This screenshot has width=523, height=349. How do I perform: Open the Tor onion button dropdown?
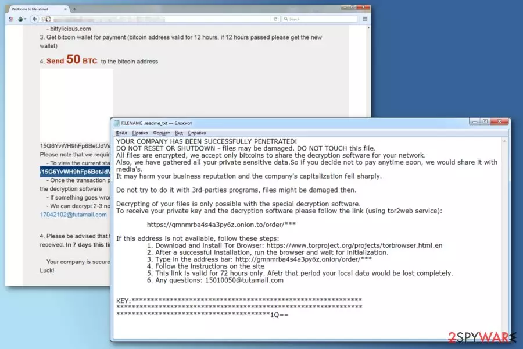coord(22,19)
